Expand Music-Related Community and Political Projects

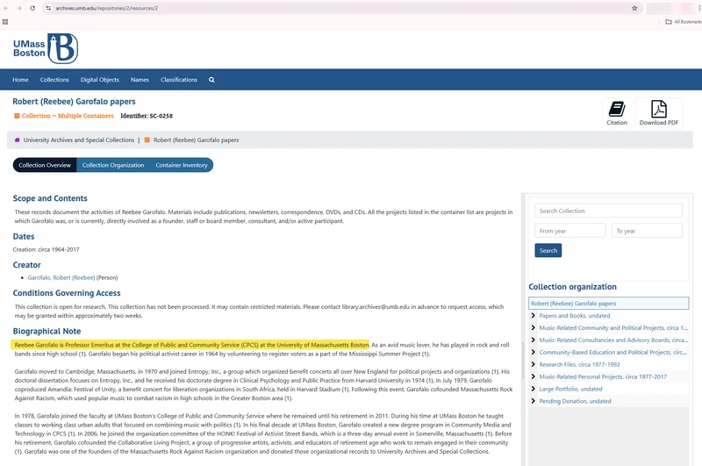click(x=533, y=327)
